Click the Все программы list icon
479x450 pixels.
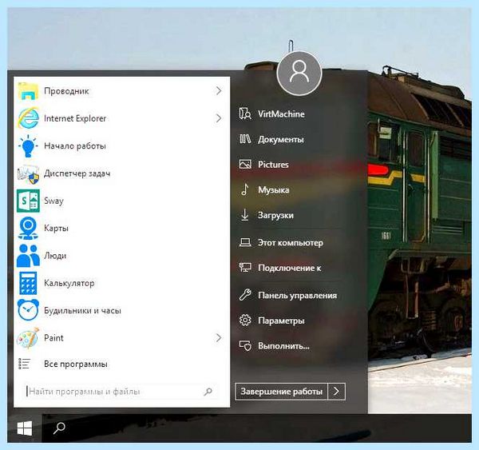(25, 364)
